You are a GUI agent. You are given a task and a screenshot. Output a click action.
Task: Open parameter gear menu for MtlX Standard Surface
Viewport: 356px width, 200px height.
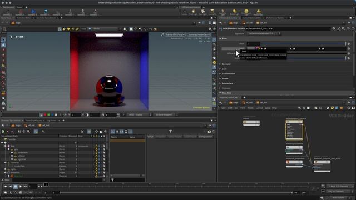coord(334,28)
